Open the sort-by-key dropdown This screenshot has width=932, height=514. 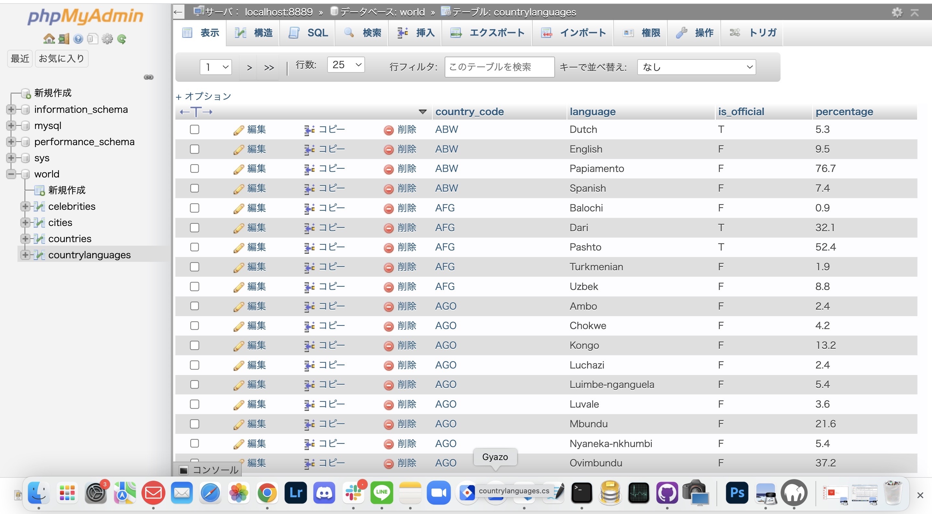point(696,67)
